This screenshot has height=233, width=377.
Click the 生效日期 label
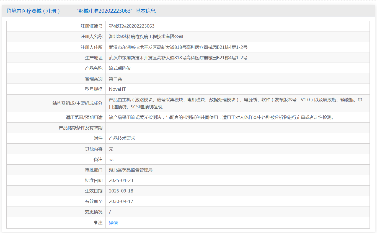coord(94,191)
